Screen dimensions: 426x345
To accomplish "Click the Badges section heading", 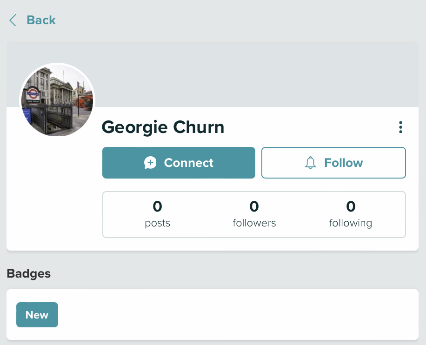I will [29, 273].
